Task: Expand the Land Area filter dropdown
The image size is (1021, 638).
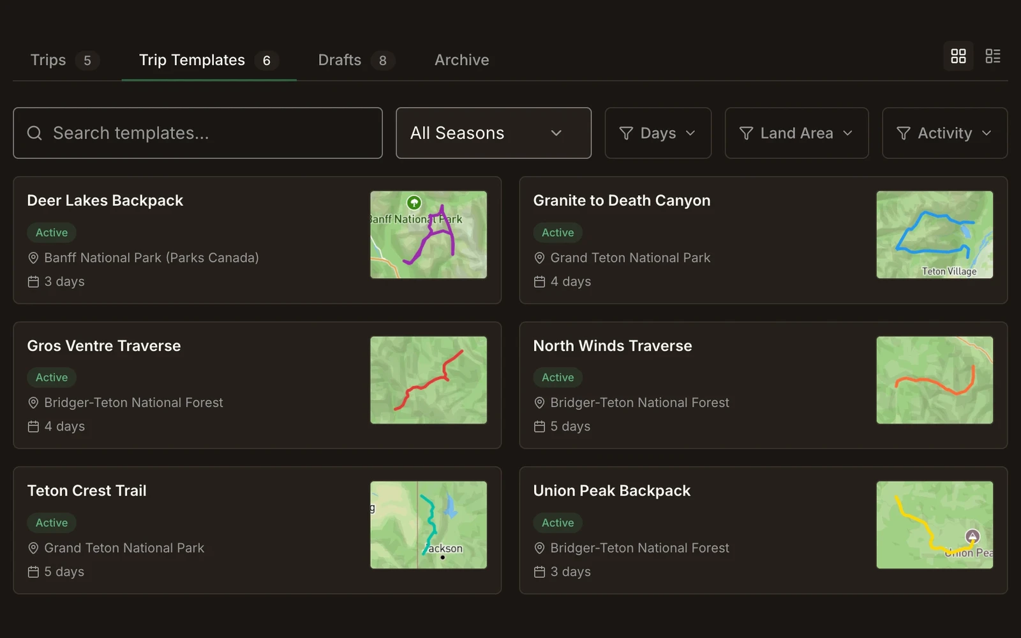Action: (796, 133)
